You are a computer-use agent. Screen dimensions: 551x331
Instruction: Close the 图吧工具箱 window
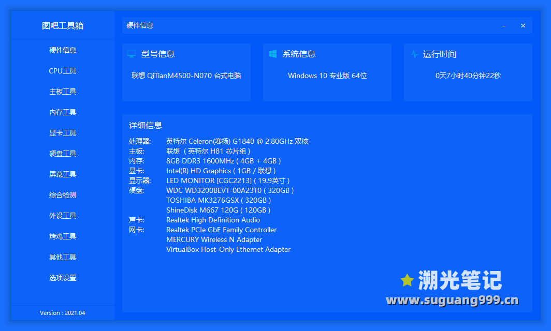523,26
